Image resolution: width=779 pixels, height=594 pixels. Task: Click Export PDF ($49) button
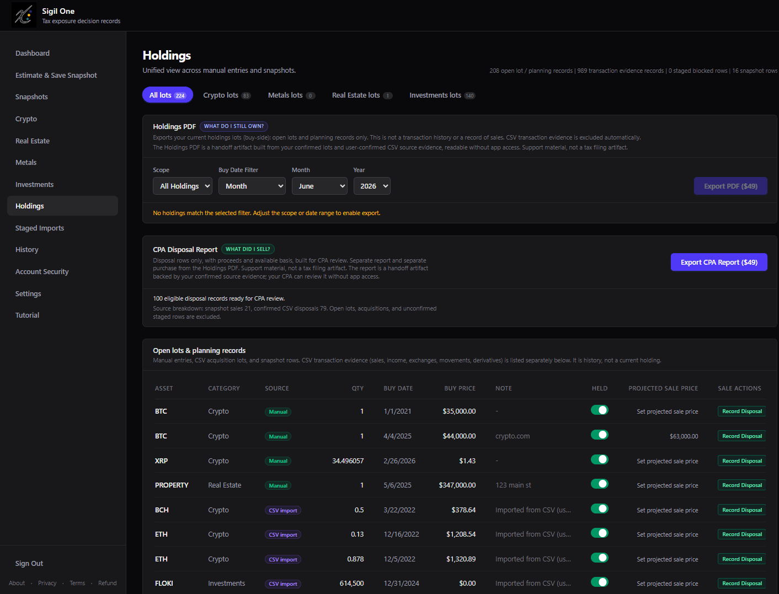pyautogui.click(x=730, y=186)
